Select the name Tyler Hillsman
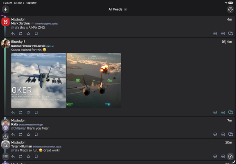This screenshot has width=236, height=164. (22, 146)
